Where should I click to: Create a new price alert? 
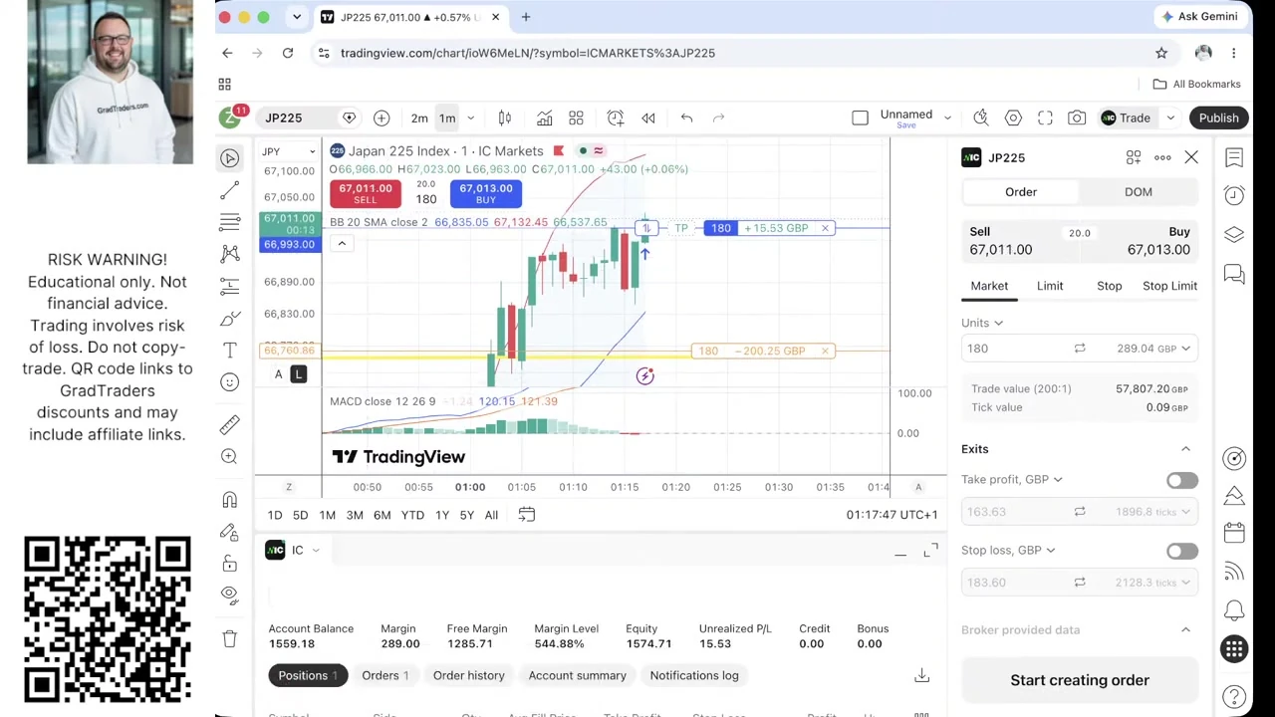[616, 119]
